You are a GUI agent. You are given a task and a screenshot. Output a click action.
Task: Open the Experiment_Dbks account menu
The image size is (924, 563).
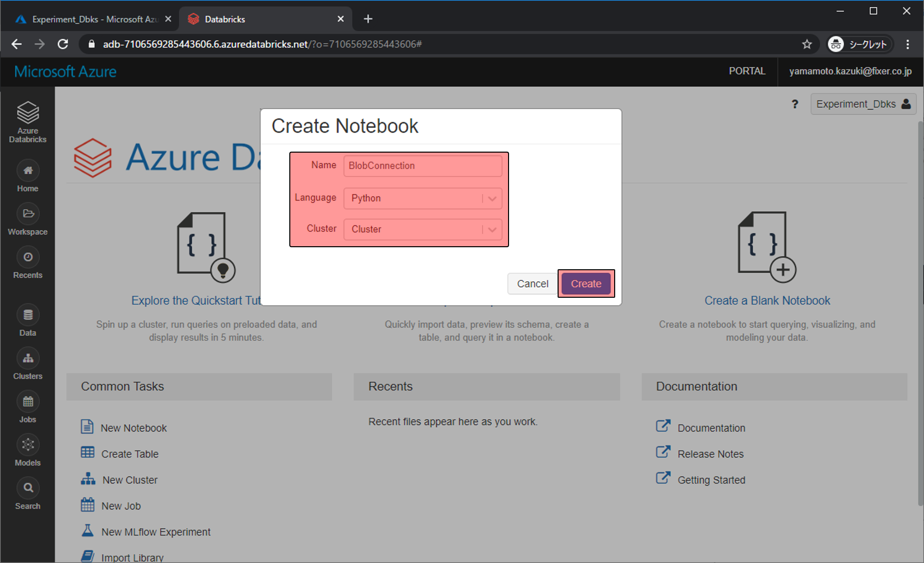(863, 104)
